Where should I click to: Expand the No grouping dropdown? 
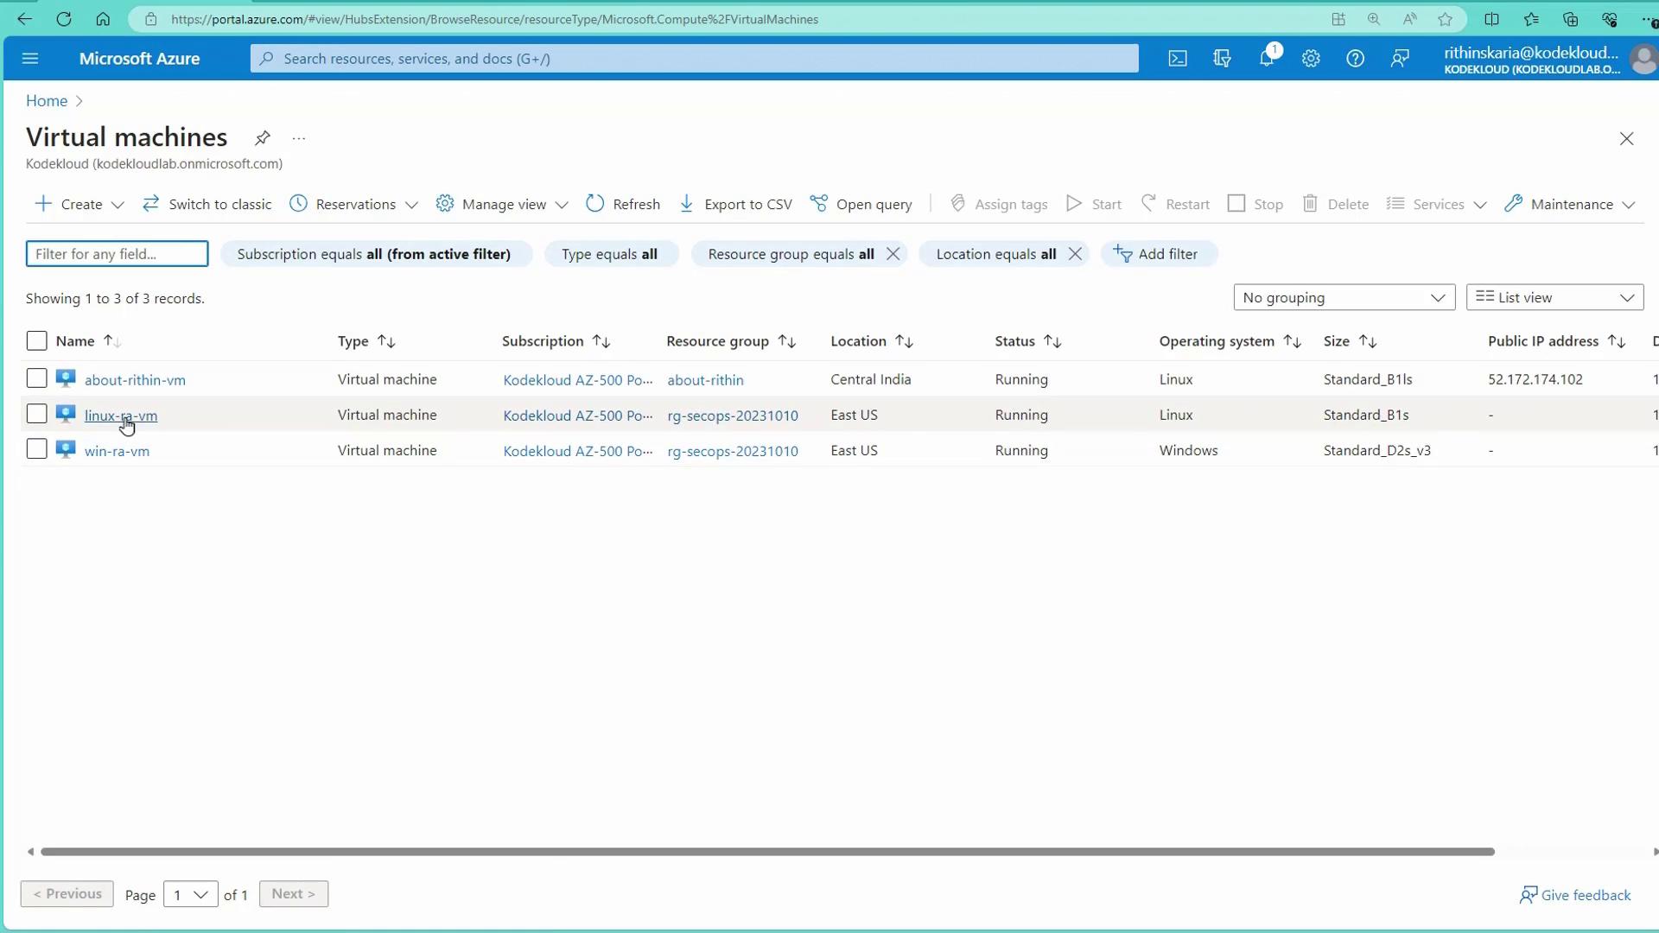click(1344, 297)
